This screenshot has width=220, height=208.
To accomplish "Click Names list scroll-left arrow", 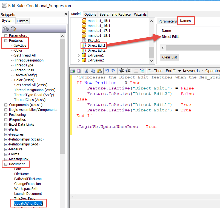I will click(x=163, y=48).
